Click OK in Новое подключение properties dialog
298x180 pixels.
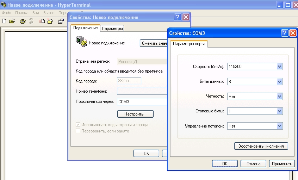(146, 153)
